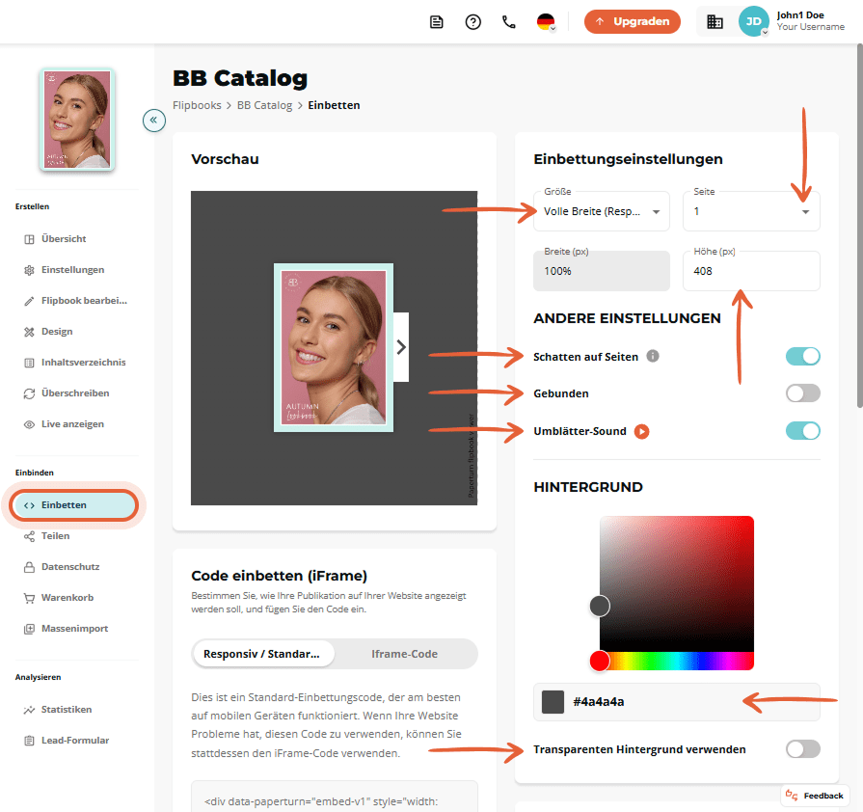
Task: Click the Höhe (px) input field
Action: (x=751, y=271)
